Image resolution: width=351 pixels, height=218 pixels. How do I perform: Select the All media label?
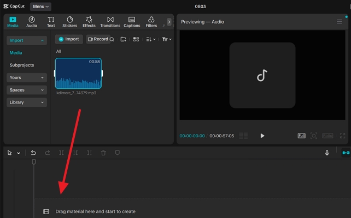tap(58, 51)
